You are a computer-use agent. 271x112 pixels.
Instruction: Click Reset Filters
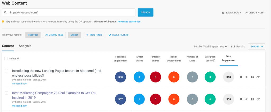pyautogui.click(x=118, y=35)
